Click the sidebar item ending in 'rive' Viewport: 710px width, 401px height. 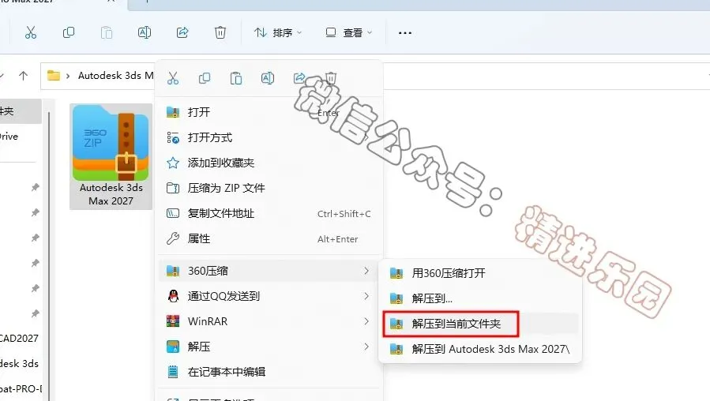tap(9, 137)
